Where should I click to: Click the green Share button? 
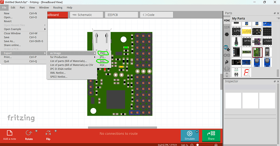click(211, 135)
